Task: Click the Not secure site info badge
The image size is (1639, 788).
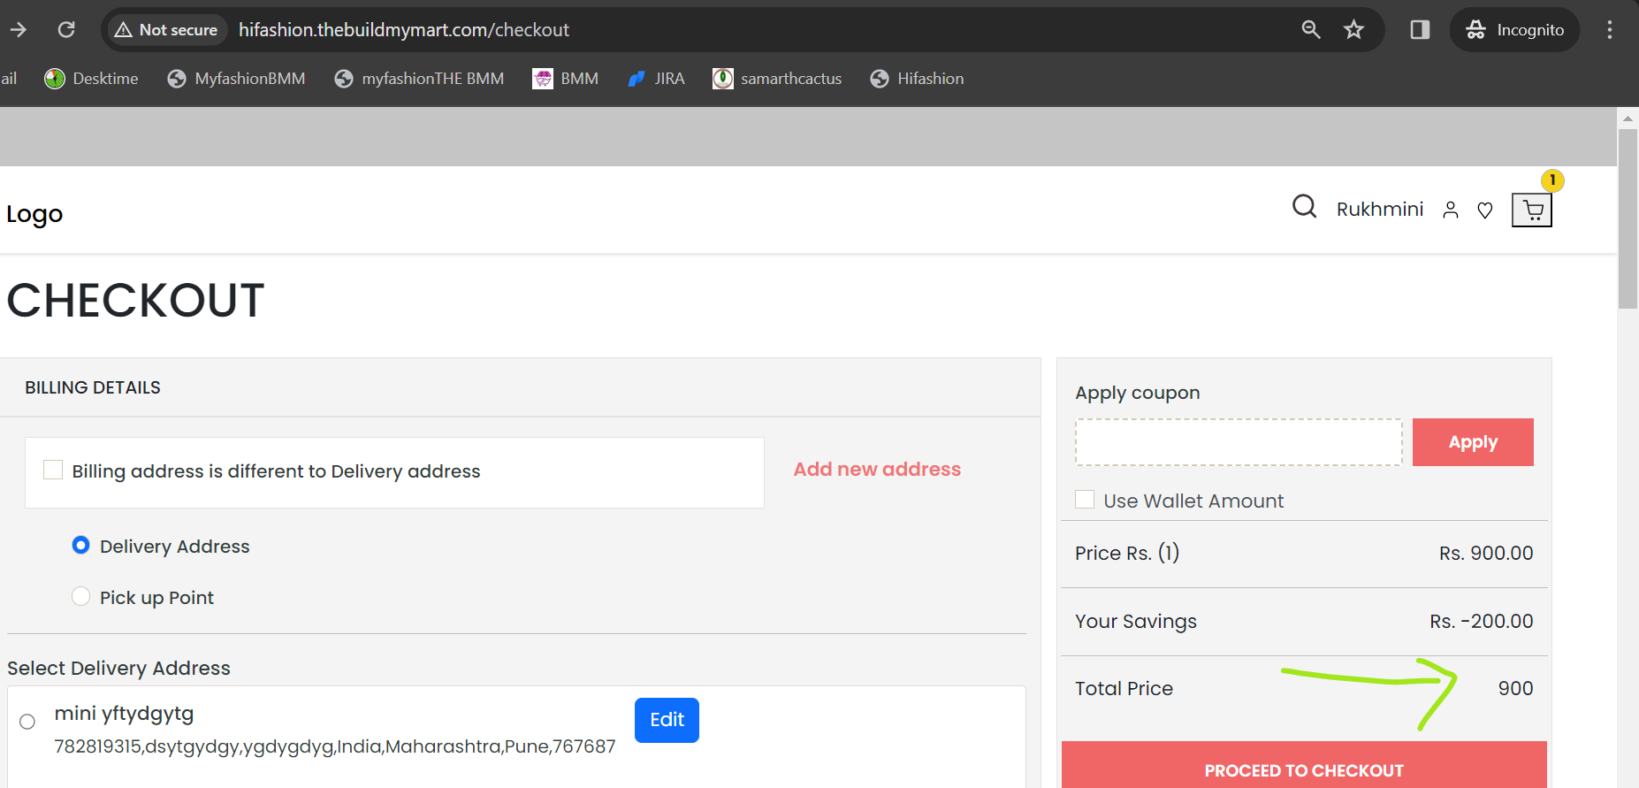Action: coord(166,30)
